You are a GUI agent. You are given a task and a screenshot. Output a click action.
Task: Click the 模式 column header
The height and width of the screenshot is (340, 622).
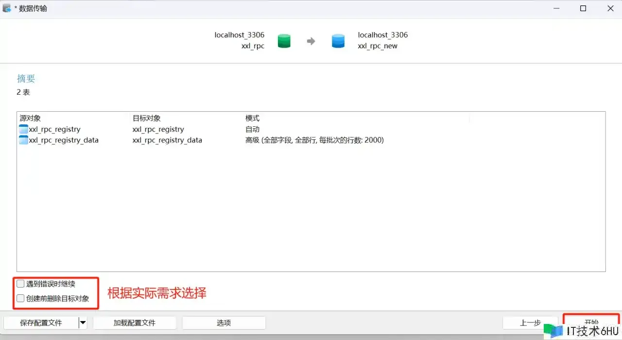pyautogui.click(x=252, y=118)
